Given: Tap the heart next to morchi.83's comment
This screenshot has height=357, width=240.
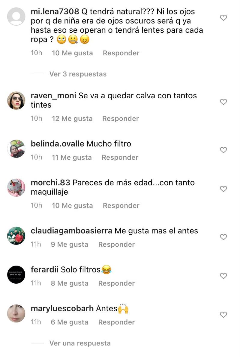Looking at the screenshot, I should click(223, 189).
